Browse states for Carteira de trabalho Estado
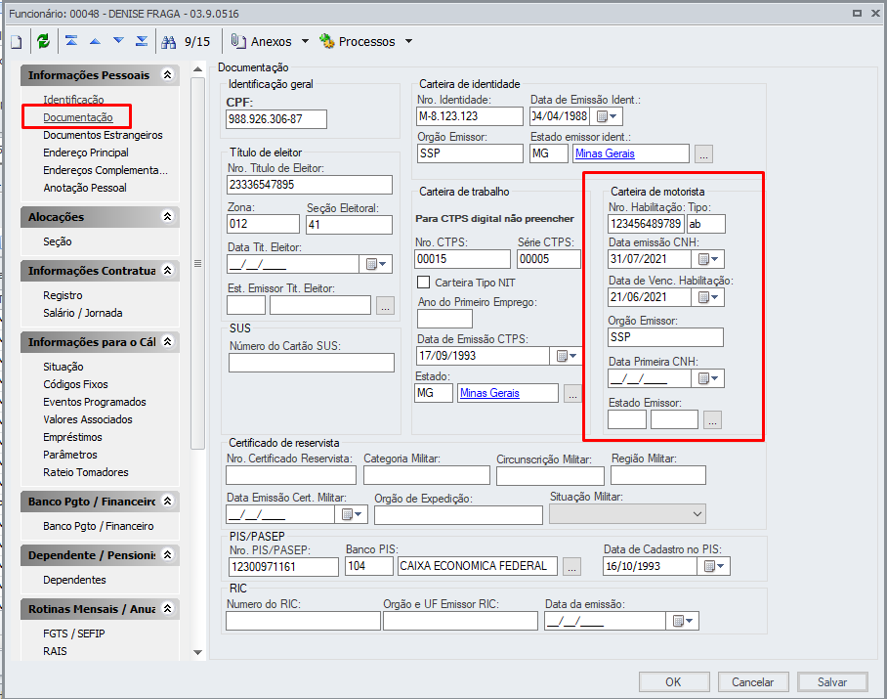The width and height of the screenshot is (887, 699). click(x=572, y=393)
